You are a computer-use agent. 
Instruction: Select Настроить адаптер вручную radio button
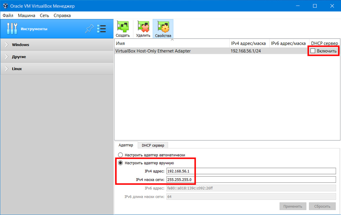pos(120,163)
